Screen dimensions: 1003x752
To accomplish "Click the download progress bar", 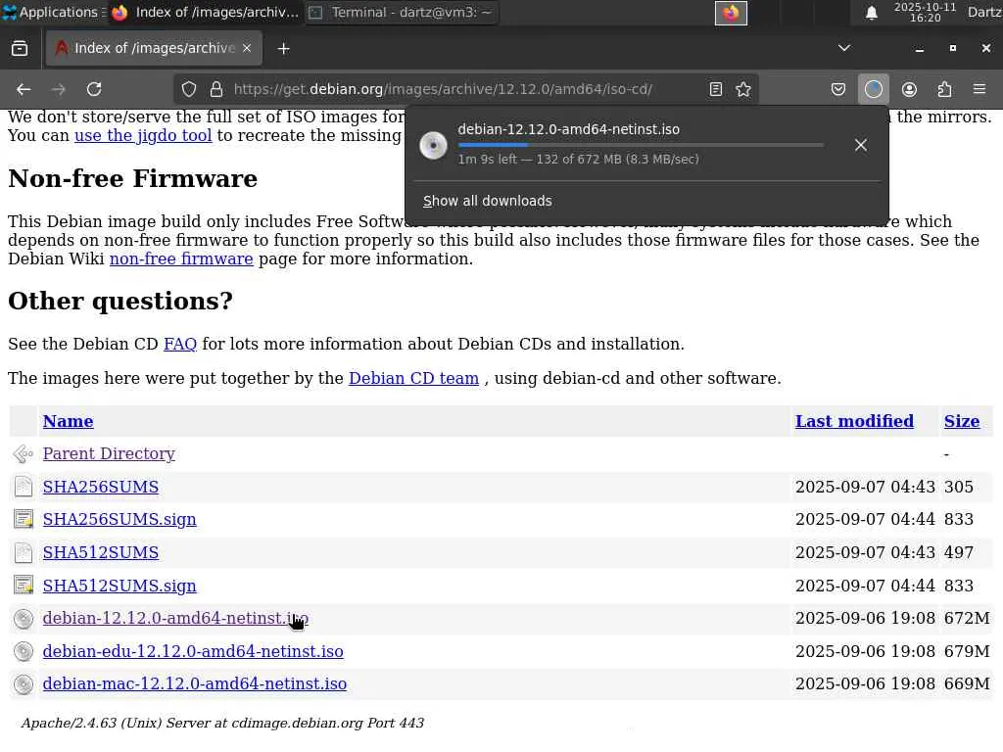I will click(641, 145).
